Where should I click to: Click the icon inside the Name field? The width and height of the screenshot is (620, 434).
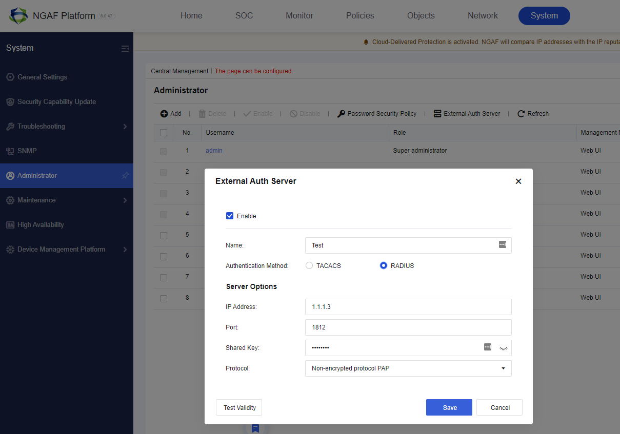coord(503,245)
